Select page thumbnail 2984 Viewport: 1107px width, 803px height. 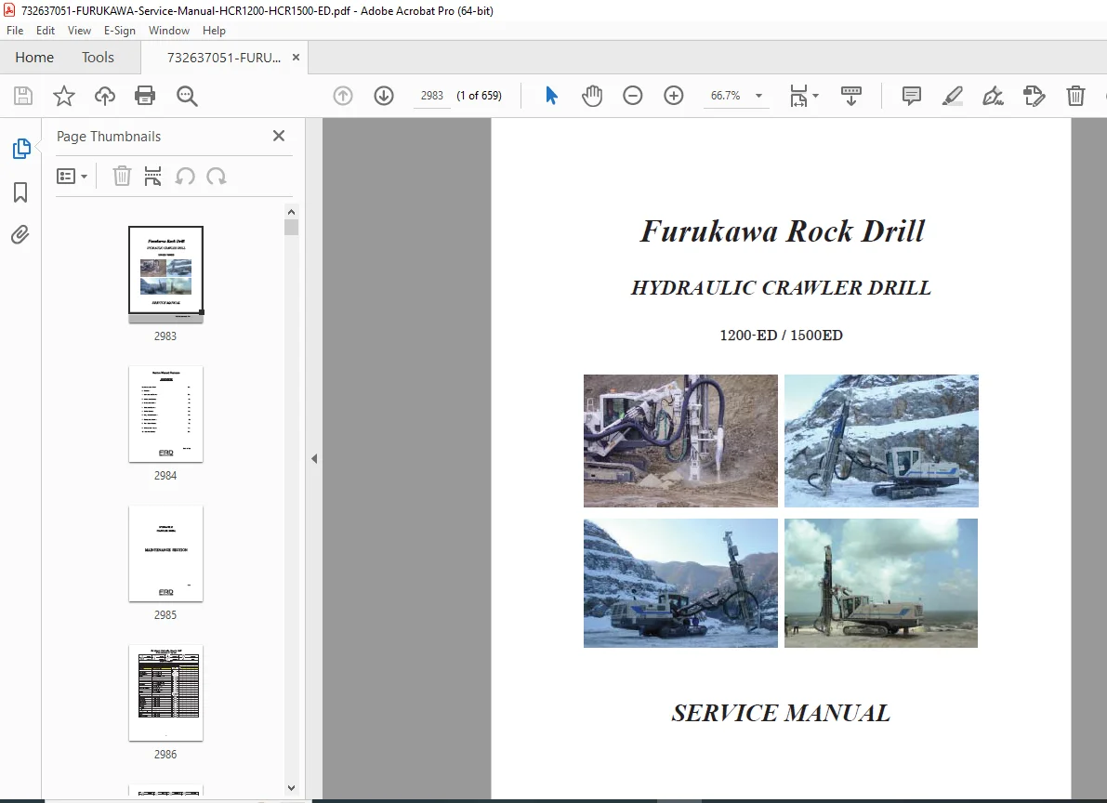point(165,414)
